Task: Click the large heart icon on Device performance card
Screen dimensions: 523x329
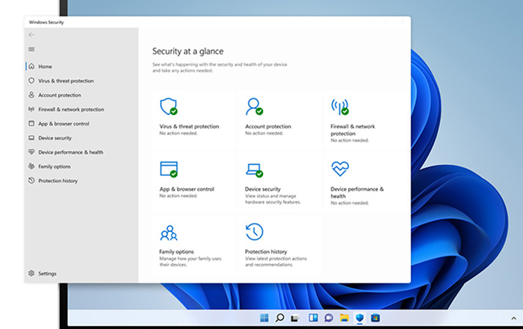Action: click(x=340, y=169)
